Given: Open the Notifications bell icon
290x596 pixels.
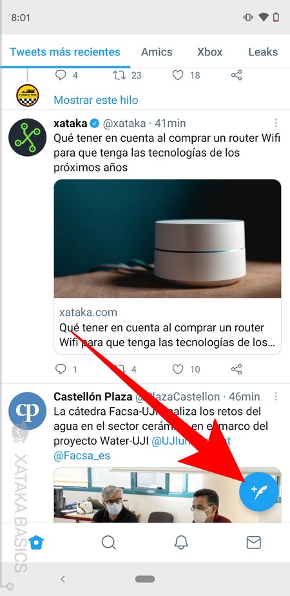Looking at the screenshot, I should [181, 543].
